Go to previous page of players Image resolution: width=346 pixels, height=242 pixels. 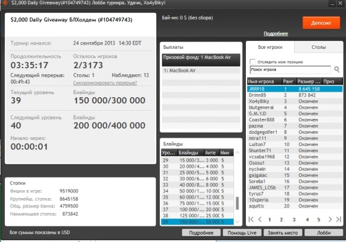(x=260, y=219)
